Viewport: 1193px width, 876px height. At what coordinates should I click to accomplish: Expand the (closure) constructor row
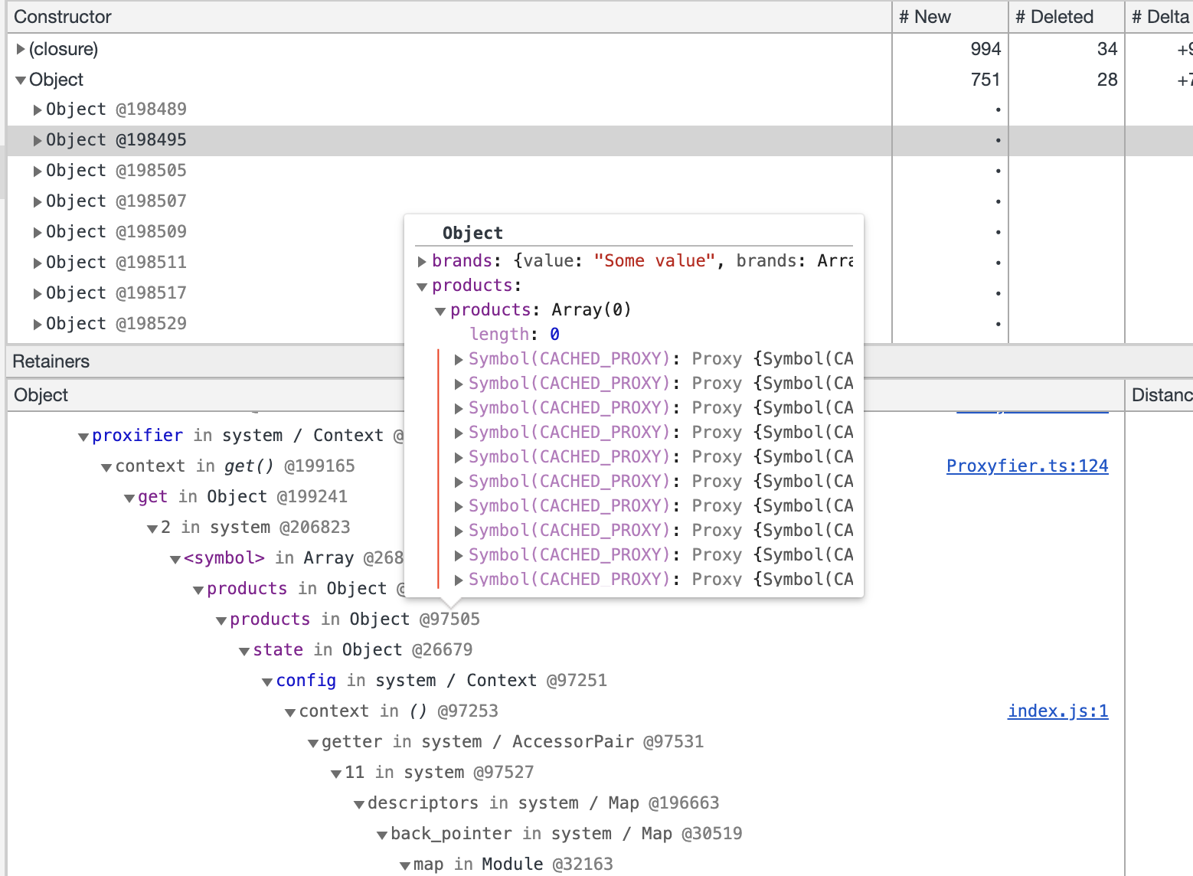point(21,49)
